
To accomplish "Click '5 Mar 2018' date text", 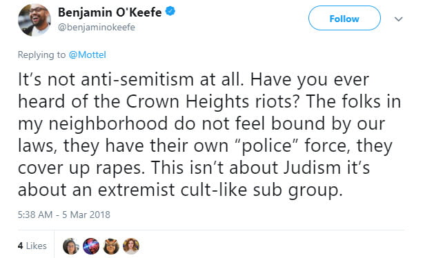I will [86, 215].
